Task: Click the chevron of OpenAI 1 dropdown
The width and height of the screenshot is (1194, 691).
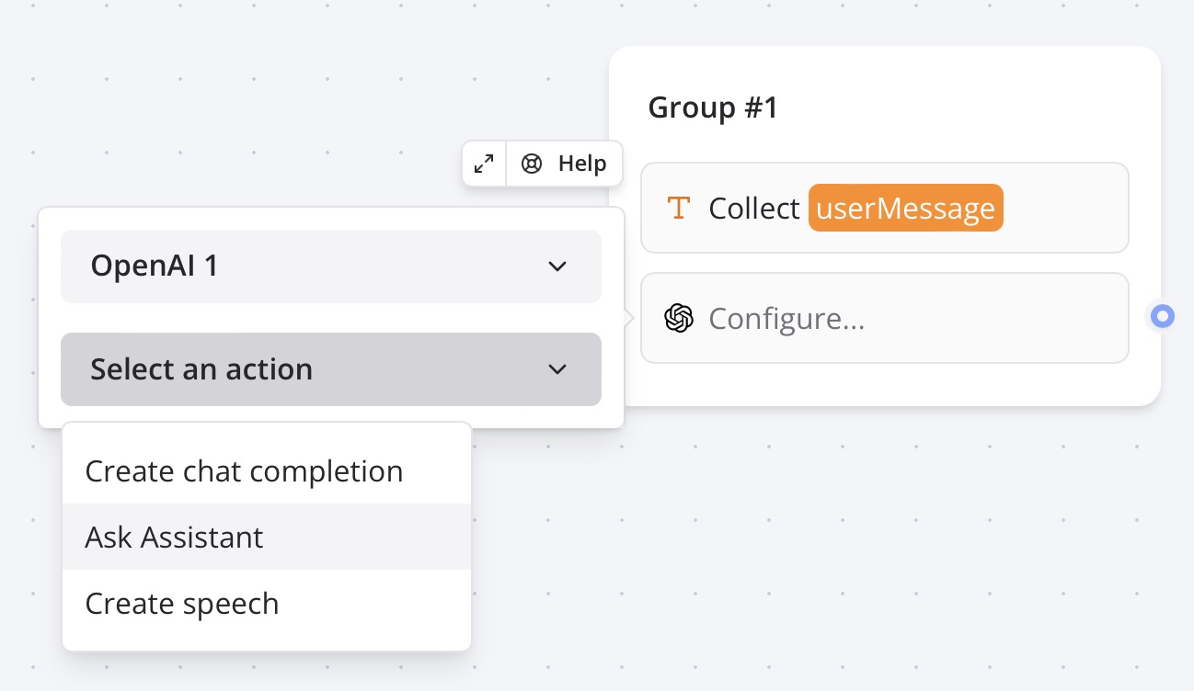Action: (557, 266)
